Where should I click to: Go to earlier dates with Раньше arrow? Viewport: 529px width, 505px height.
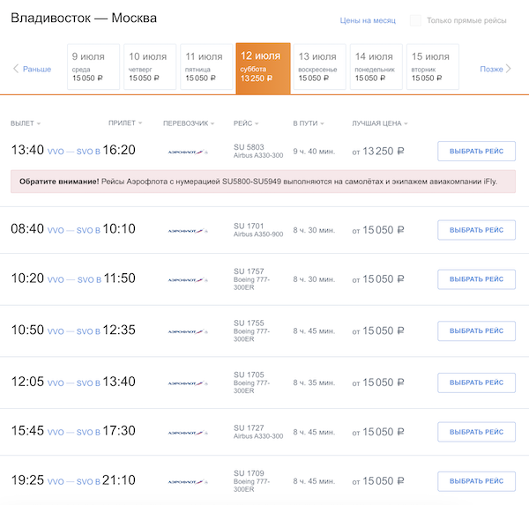(x=32, y=69)
